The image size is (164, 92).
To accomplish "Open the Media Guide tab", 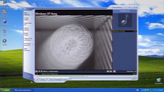I will point(26,19).
